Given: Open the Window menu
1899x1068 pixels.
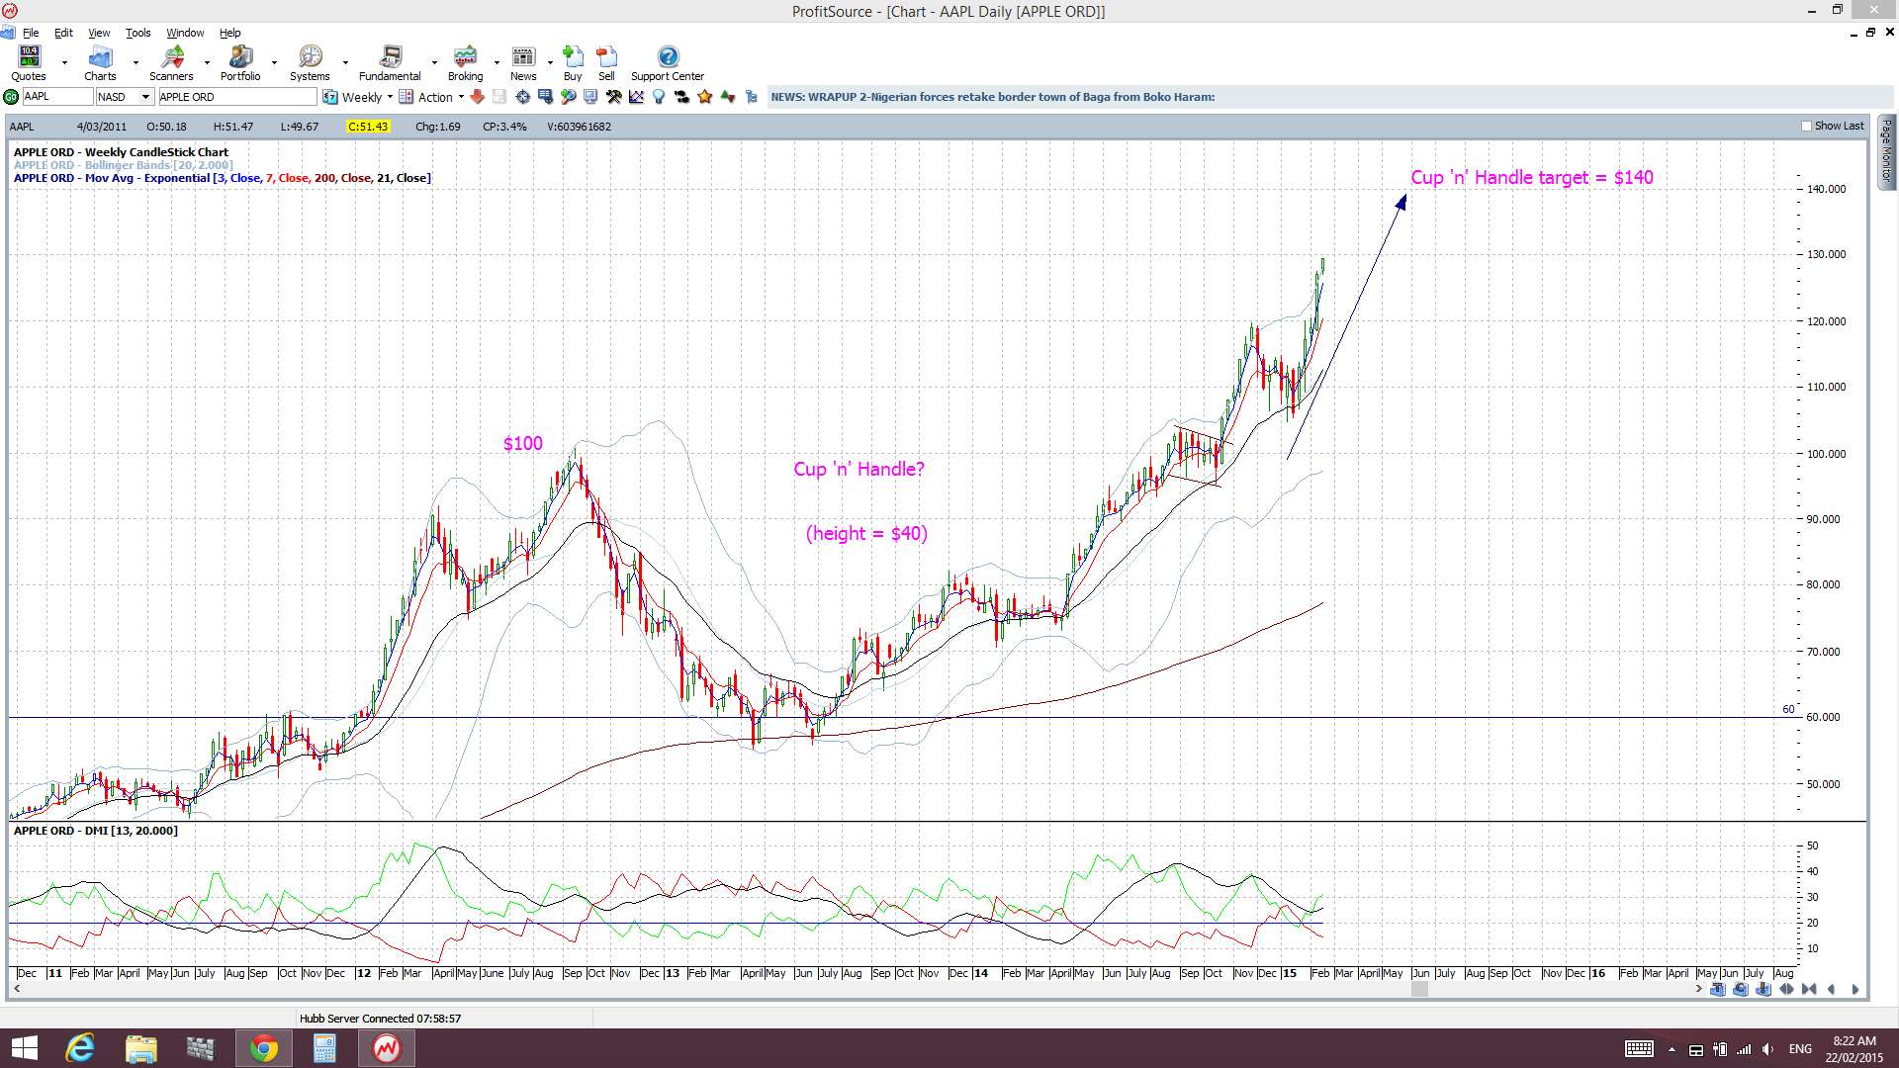Looking at the screenshot, I should (185, 33).
